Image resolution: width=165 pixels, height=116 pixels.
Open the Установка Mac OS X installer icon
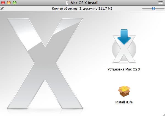point(124,46)
